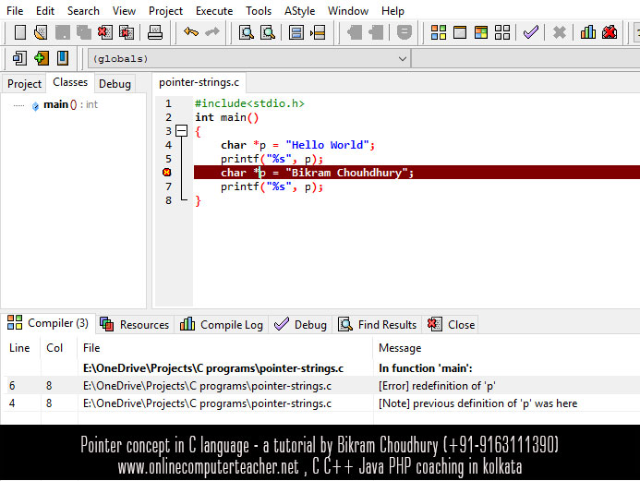Click the blue Goto bookmark icon

coord(63,58)
